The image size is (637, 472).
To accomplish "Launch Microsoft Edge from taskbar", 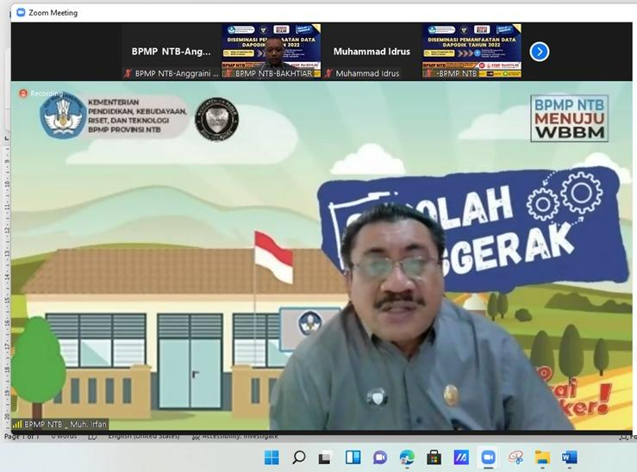I will coord(407,457).
